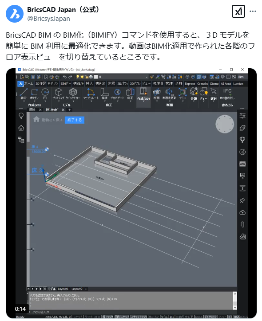Open the balloon panel icon on right
262x321 pixels.
pos(242,140)
